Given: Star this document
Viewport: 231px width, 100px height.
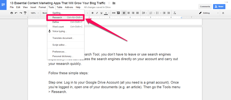Looking at the screenshot, I should pyautogui.click(x=109, y=3).
